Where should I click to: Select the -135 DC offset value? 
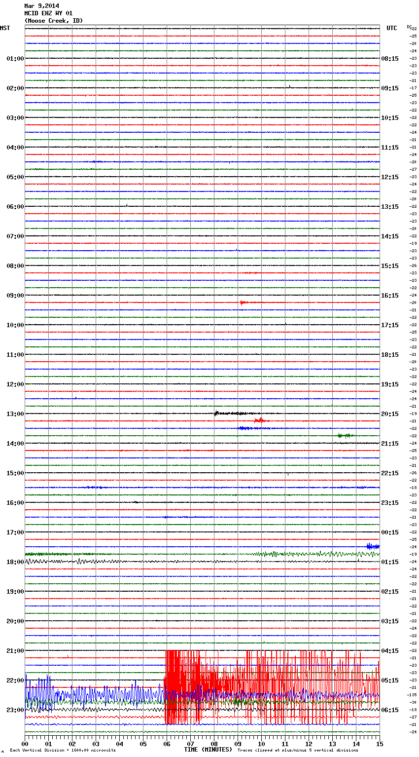click(x=412, y=695)
